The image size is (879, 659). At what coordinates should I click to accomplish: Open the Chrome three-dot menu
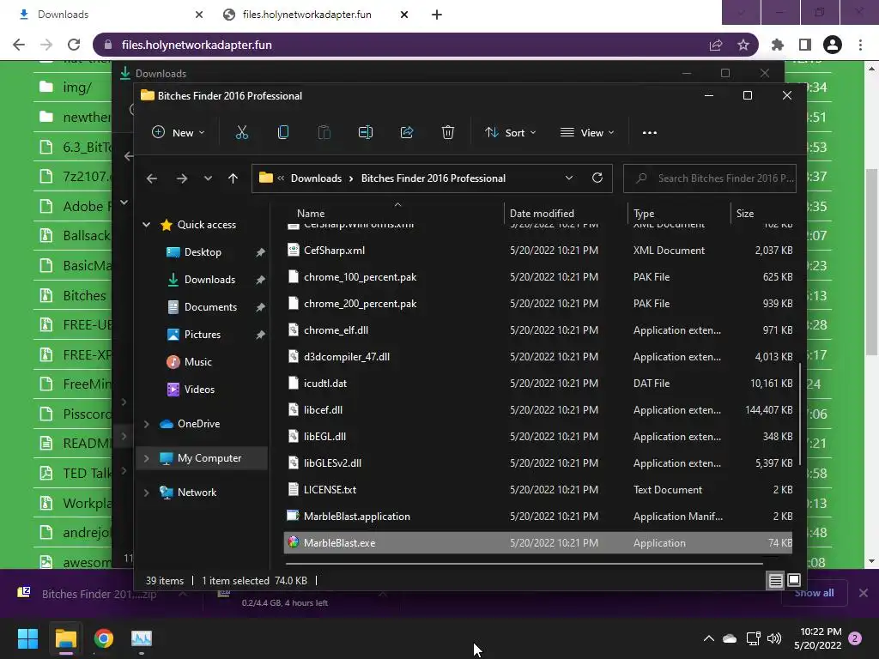point(860,45)
